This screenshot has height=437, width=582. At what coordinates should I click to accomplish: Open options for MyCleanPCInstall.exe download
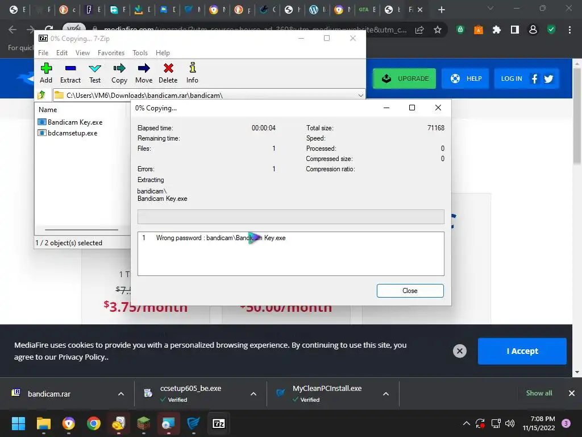[386, 394]
